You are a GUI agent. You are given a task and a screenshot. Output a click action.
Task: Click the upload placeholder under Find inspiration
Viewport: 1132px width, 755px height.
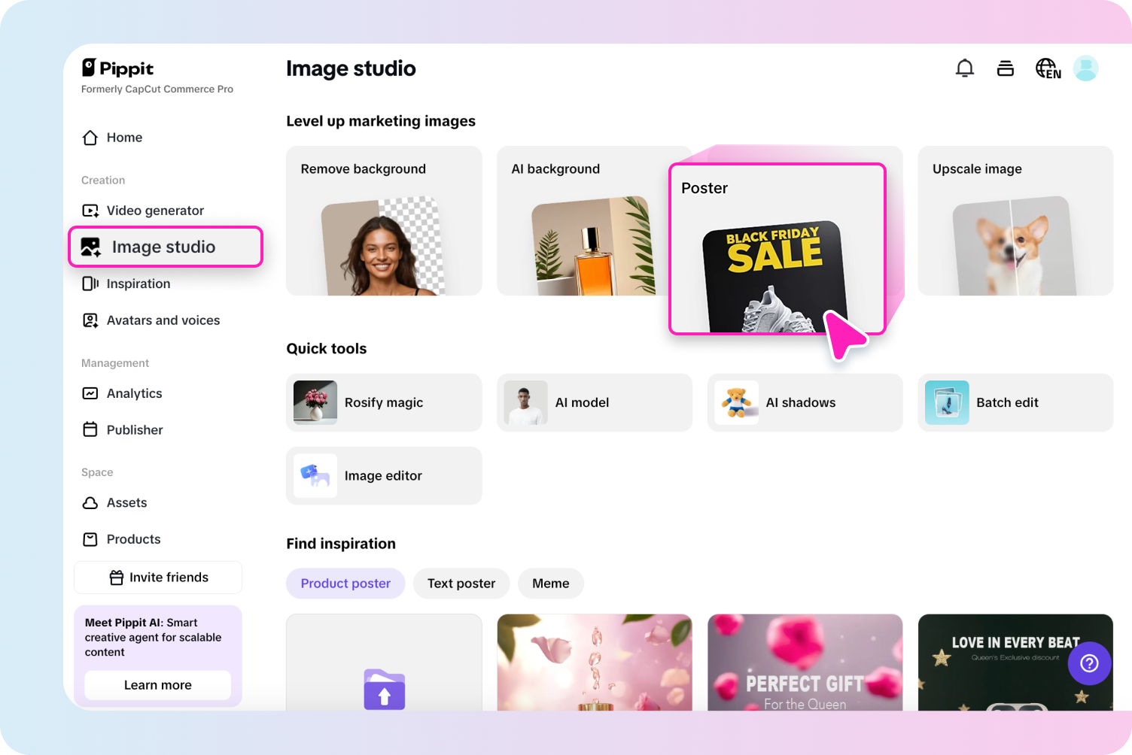(384, 689)
